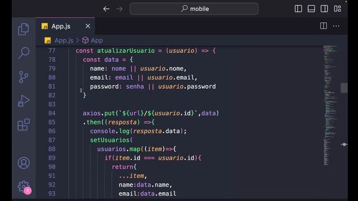
Task: Open the Customize Layout icon
Action: click(337, 9)
